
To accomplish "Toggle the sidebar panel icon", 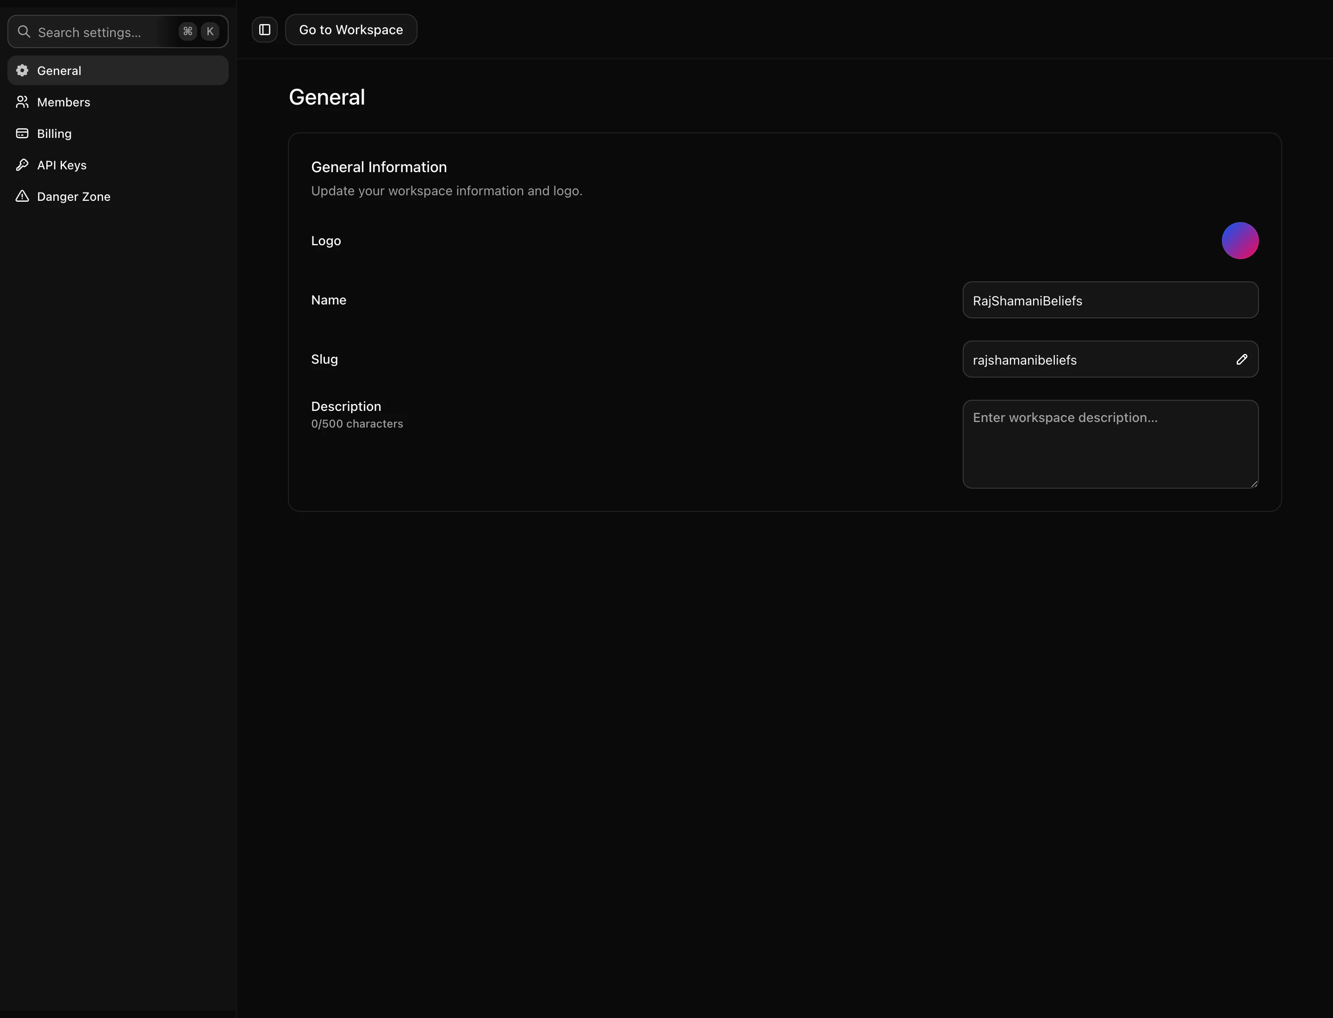I will click(x=264, y=30).
